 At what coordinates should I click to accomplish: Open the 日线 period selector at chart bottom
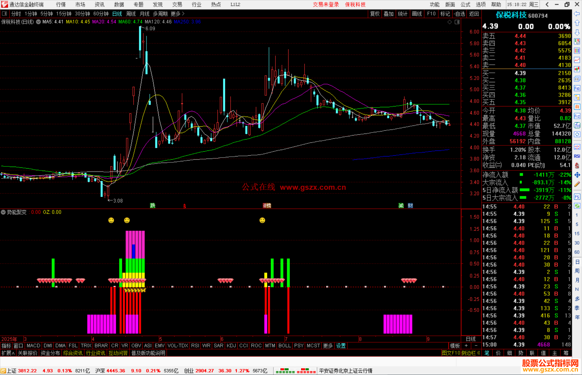click(x=471, y=339)
